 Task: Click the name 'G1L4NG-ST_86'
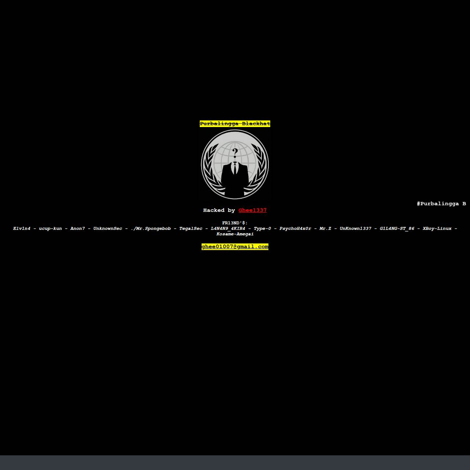click(x=397, y=228)
